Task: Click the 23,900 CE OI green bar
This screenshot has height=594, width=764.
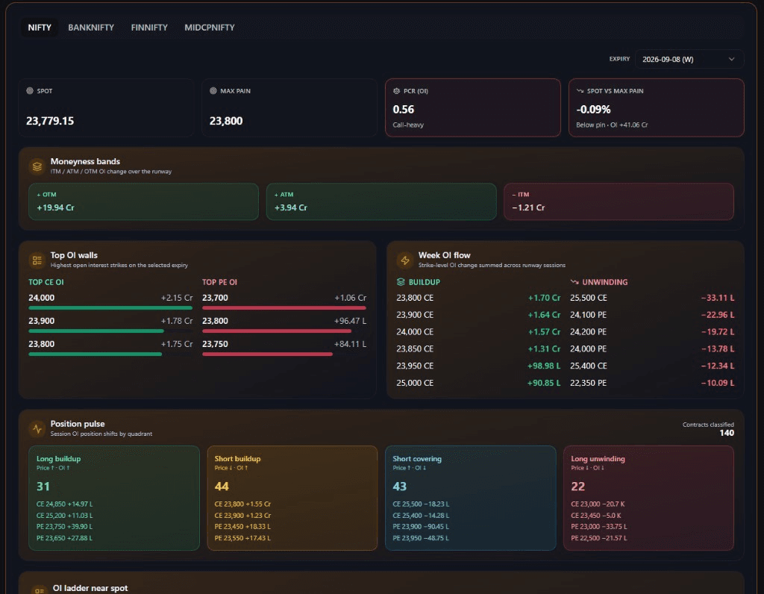Action: (x=96, y=331)
